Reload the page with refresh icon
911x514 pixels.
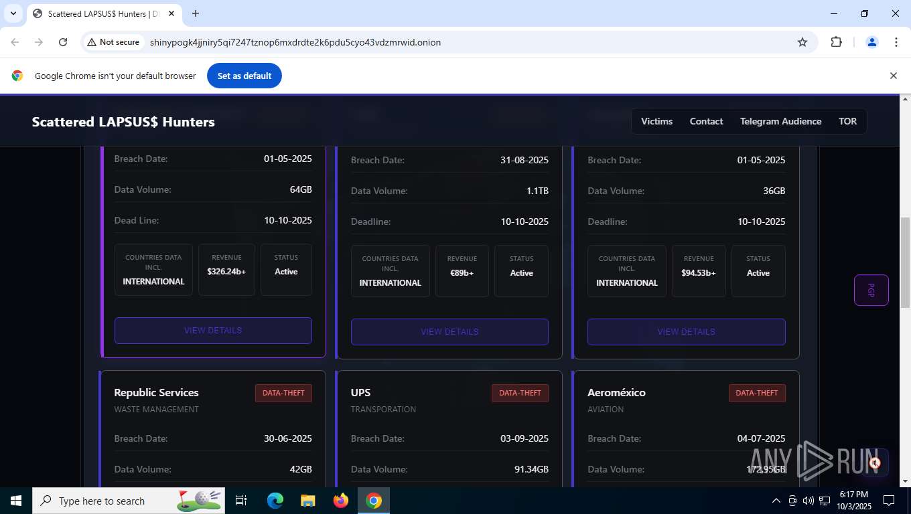click(x=63, y=42)
